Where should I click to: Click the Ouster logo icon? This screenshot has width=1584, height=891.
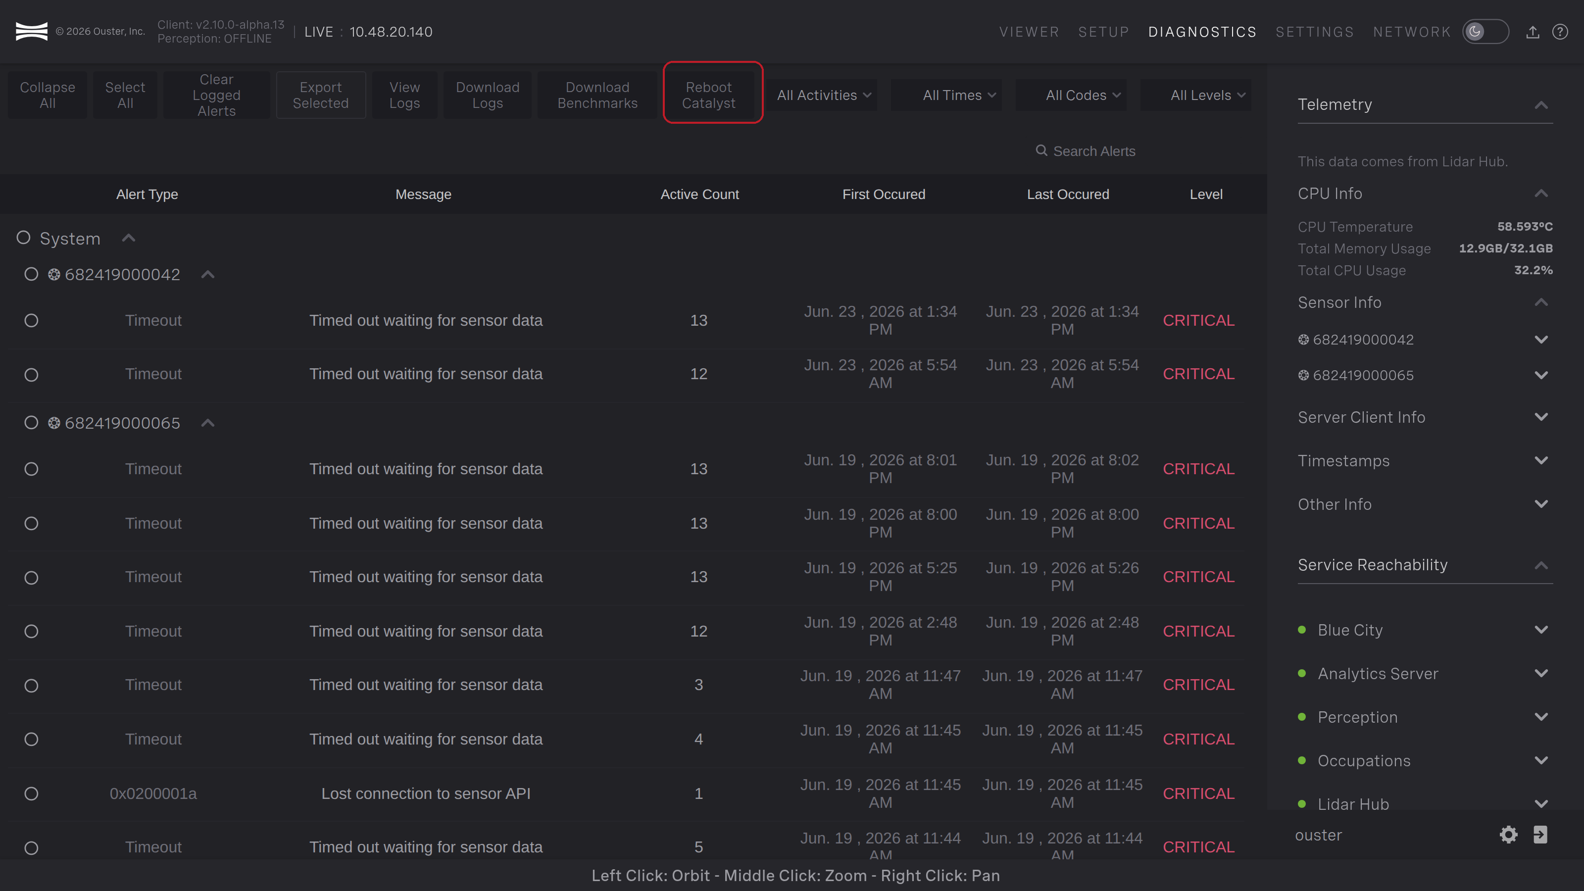tap(31, 31)
